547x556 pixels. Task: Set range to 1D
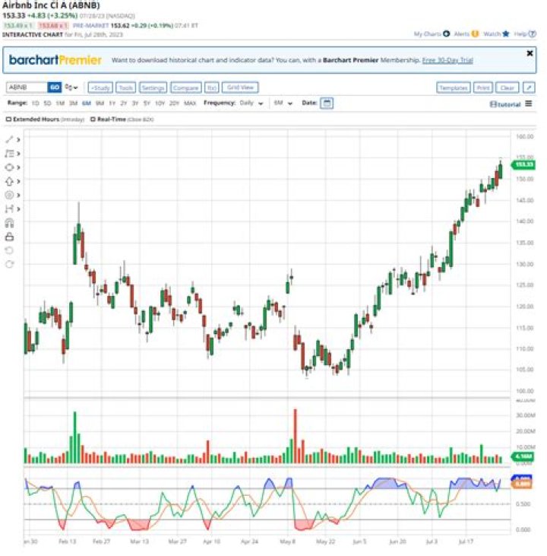[36, 103]
